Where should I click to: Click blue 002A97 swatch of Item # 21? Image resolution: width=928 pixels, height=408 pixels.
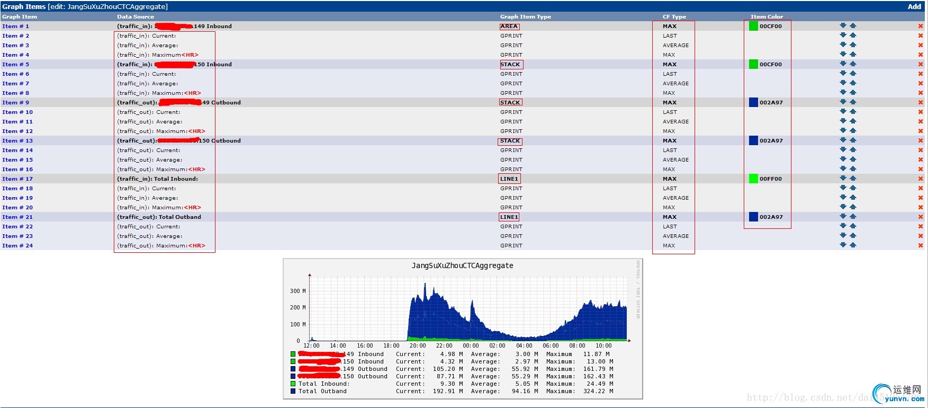pos(753,217)
